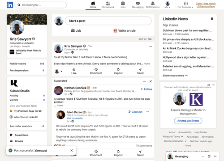Open options menu of the Suggested post
The width and height of the screenshot is (224, 161).
pyautogui.click(x=145, y=81)
